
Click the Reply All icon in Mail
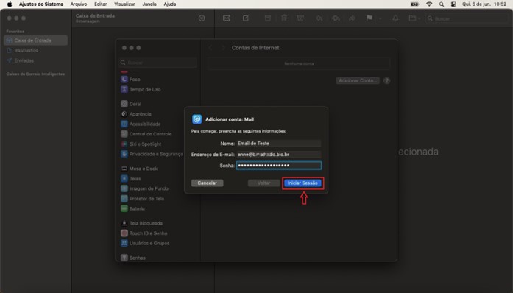point(336,18)
